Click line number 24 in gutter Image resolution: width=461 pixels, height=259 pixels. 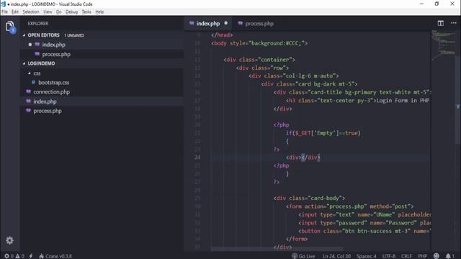(x=197, y=158)
